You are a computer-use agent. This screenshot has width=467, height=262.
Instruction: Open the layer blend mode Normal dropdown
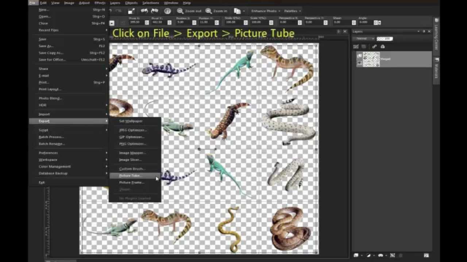pyautogui.click(x=364, y=39)
